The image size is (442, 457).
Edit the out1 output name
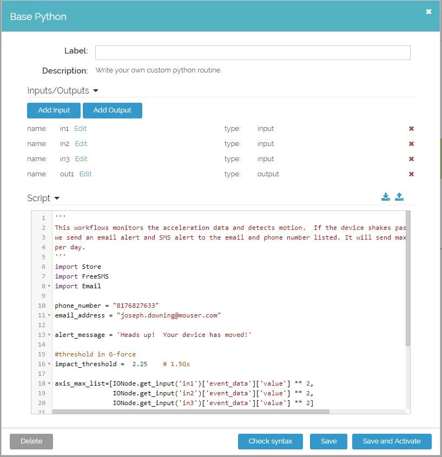tap(85, 174)
